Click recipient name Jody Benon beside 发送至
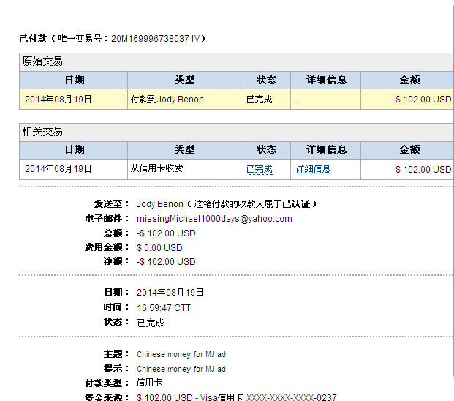454x401 pixels. click(158, 204)
